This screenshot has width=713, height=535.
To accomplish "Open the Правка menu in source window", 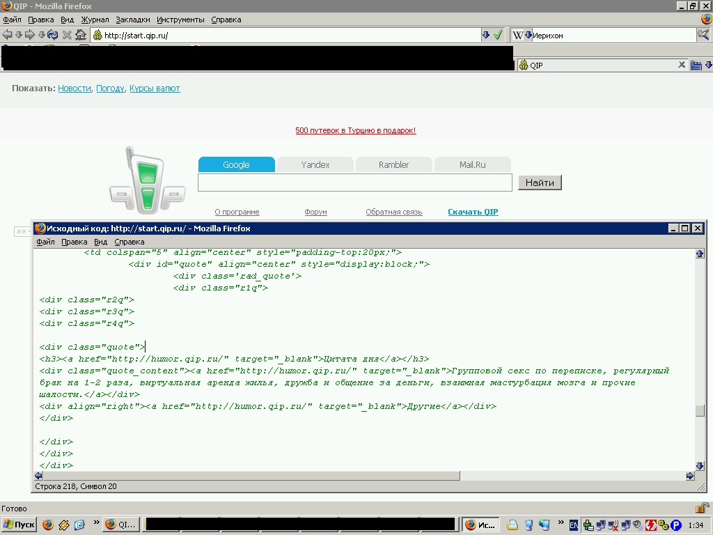I will (x=74, y=242).
